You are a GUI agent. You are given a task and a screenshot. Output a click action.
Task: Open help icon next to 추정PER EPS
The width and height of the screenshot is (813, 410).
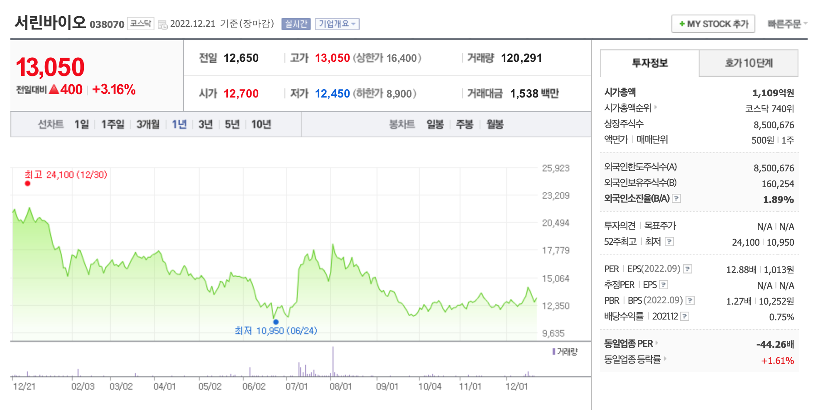point(664,285)
